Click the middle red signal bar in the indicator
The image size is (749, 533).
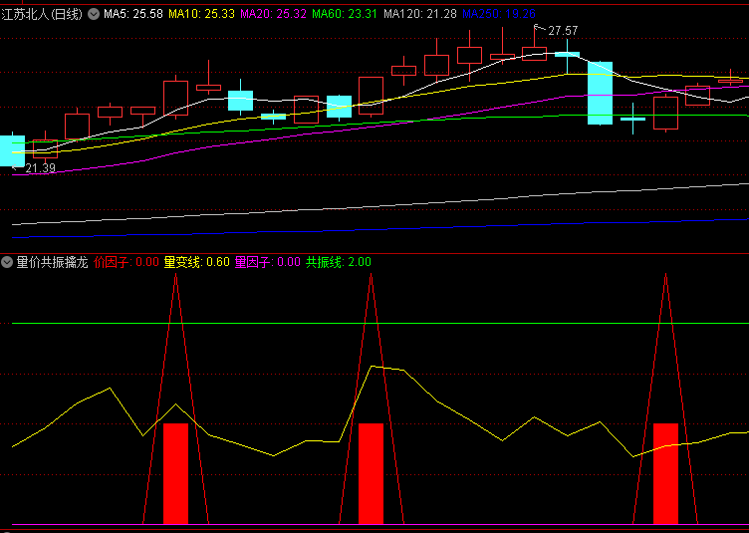[372, 473]
